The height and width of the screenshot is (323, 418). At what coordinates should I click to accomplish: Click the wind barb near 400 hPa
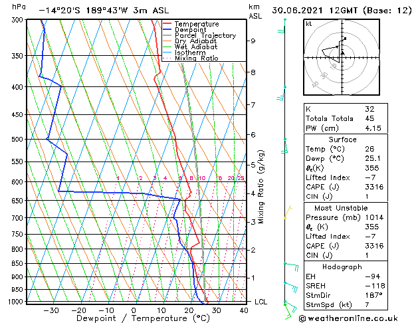tap(280, 93)
